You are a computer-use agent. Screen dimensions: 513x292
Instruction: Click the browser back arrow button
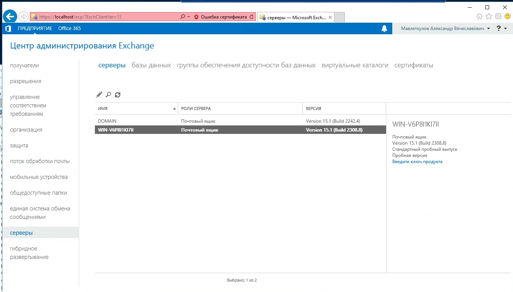pyautogui.click(x=10, y=17)
